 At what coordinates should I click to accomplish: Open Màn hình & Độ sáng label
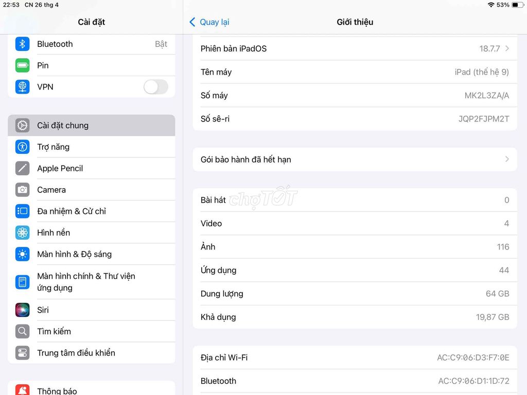[74, 254]
